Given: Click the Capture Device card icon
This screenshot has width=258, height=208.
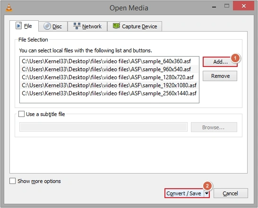Looking at the screenshot, I should coord(117,26).
